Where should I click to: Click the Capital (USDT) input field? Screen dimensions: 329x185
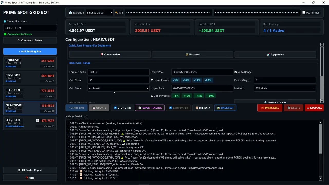pos(118,72)
